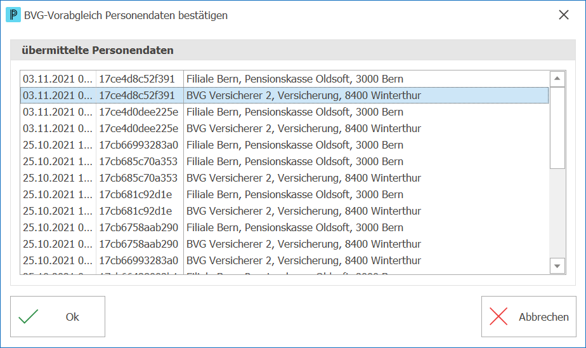The height and width of the screenshot is (348, 586).
Task: Close the BVG-Vorabgleich dialog window
Action: 564,15
